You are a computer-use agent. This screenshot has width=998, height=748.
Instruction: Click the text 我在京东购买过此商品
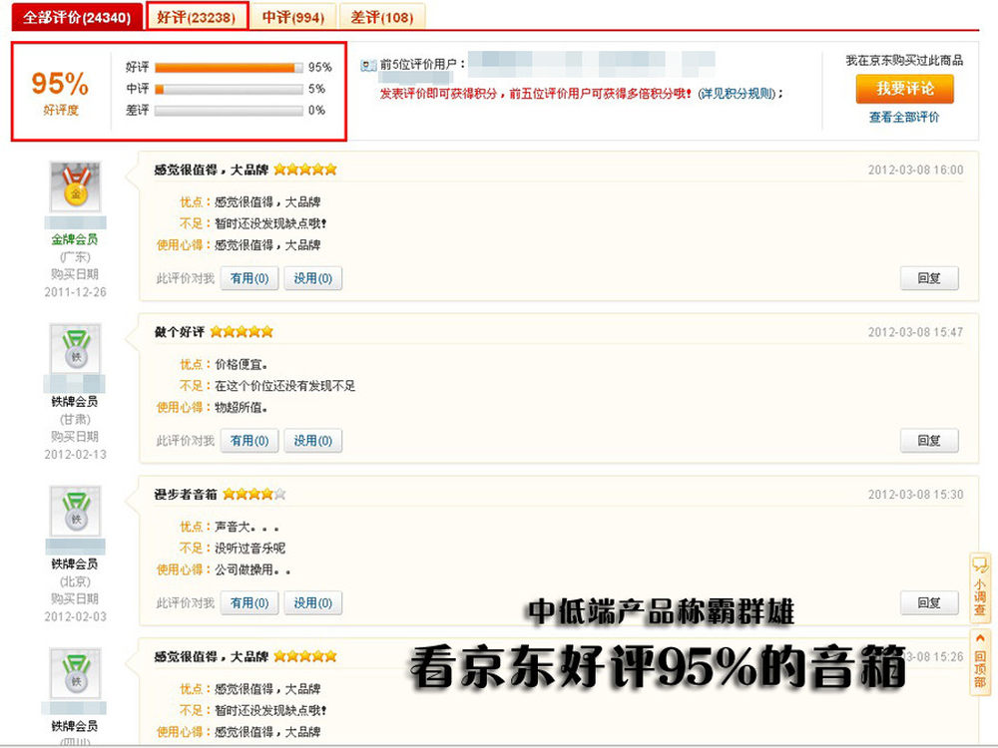click(904, 61)
